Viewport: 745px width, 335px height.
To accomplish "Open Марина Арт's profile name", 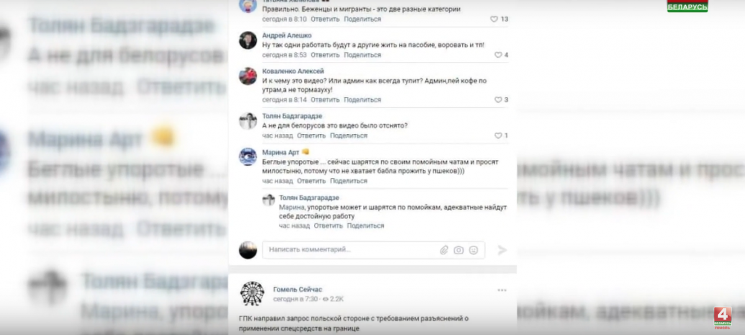I will click(281, 152).
